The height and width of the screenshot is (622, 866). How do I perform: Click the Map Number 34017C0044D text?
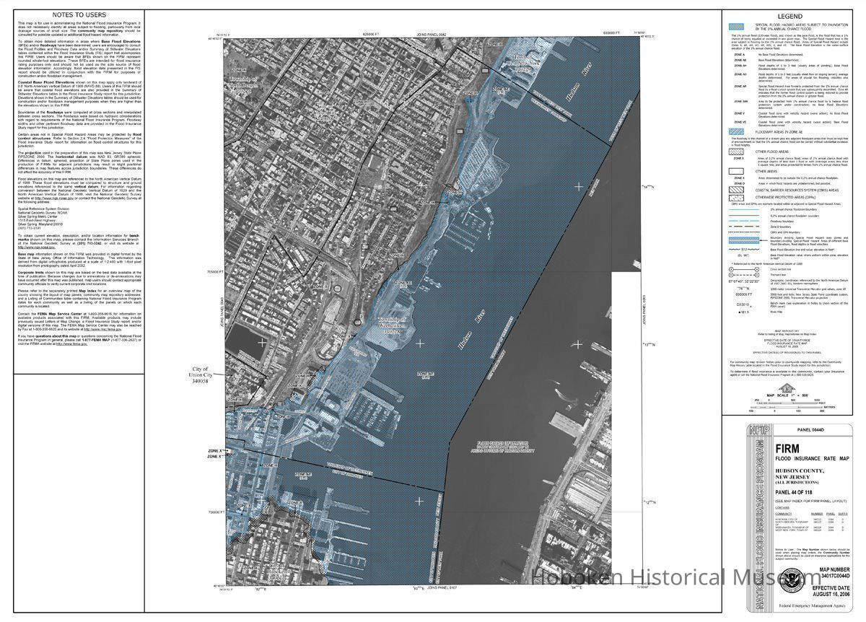click(836, 574)
